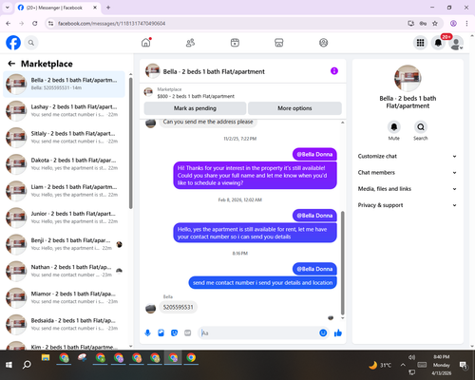Select the Messenger | Facebook tab

pos(57,8)
